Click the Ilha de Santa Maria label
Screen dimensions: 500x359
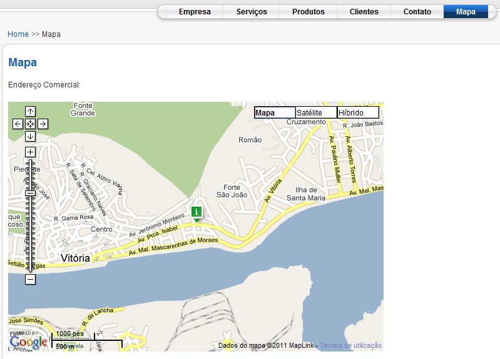click(x=306, y=194)
